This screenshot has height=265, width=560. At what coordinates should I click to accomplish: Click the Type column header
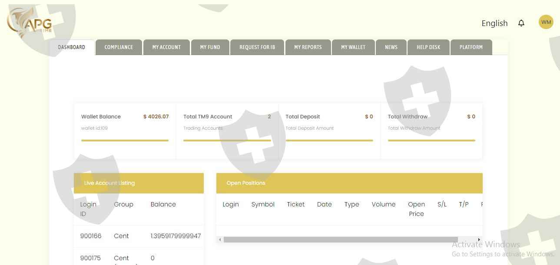(x=351, y=204)
